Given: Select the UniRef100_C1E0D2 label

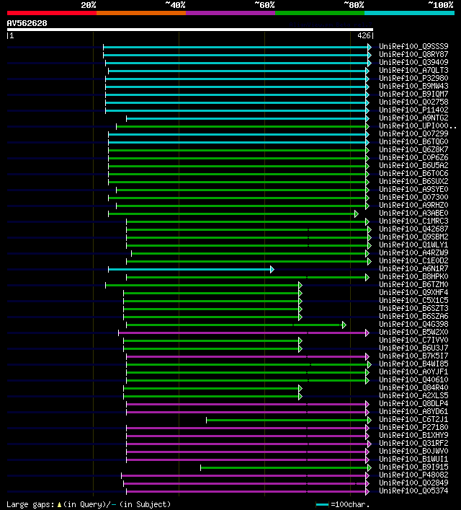Looking at the screenshot, I should tap(413, 260).
